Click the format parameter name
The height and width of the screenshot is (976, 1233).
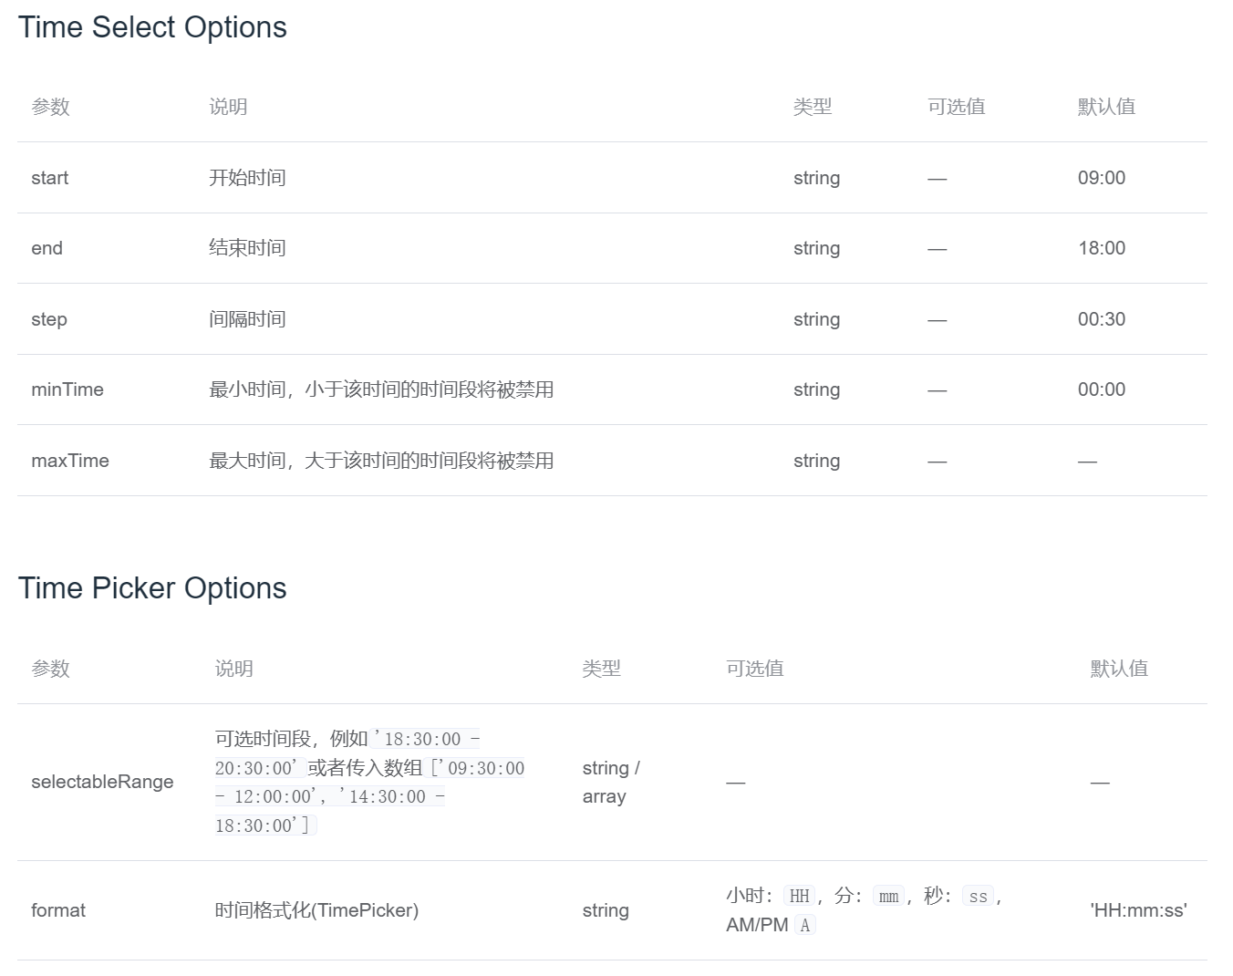click(57, 909)
